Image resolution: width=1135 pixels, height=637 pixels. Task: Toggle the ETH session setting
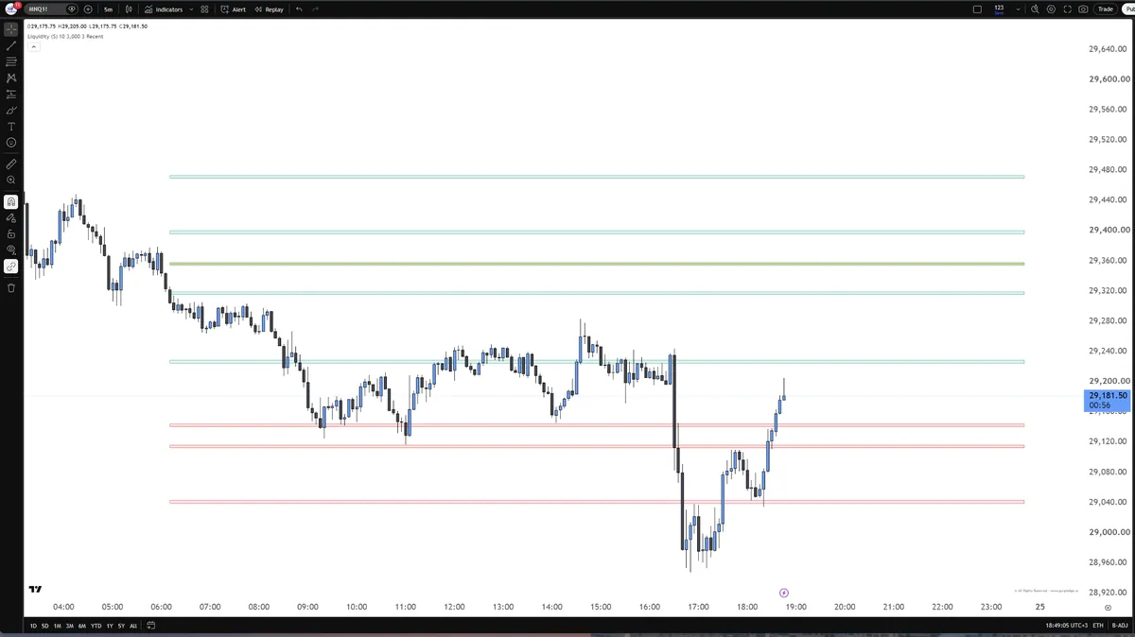pyautogui.click(x=1098, y=626)
